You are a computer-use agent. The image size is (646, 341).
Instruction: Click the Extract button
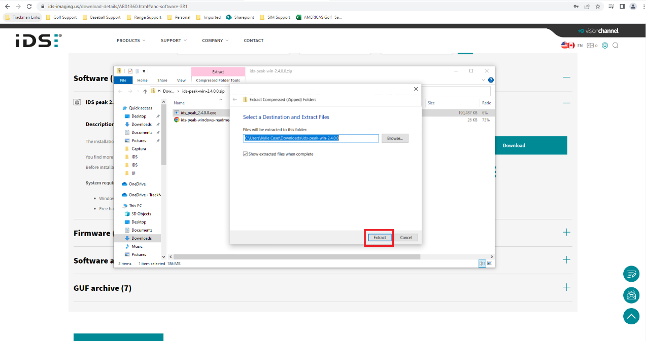click(380, 238)
